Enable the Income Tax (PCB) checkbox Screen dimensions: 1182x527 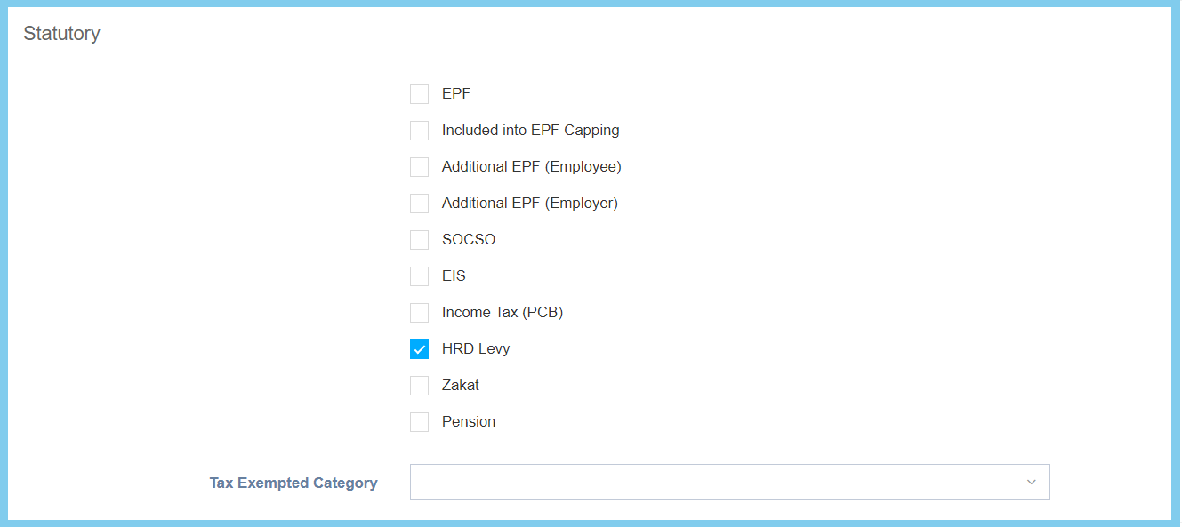tap(419, 313)
